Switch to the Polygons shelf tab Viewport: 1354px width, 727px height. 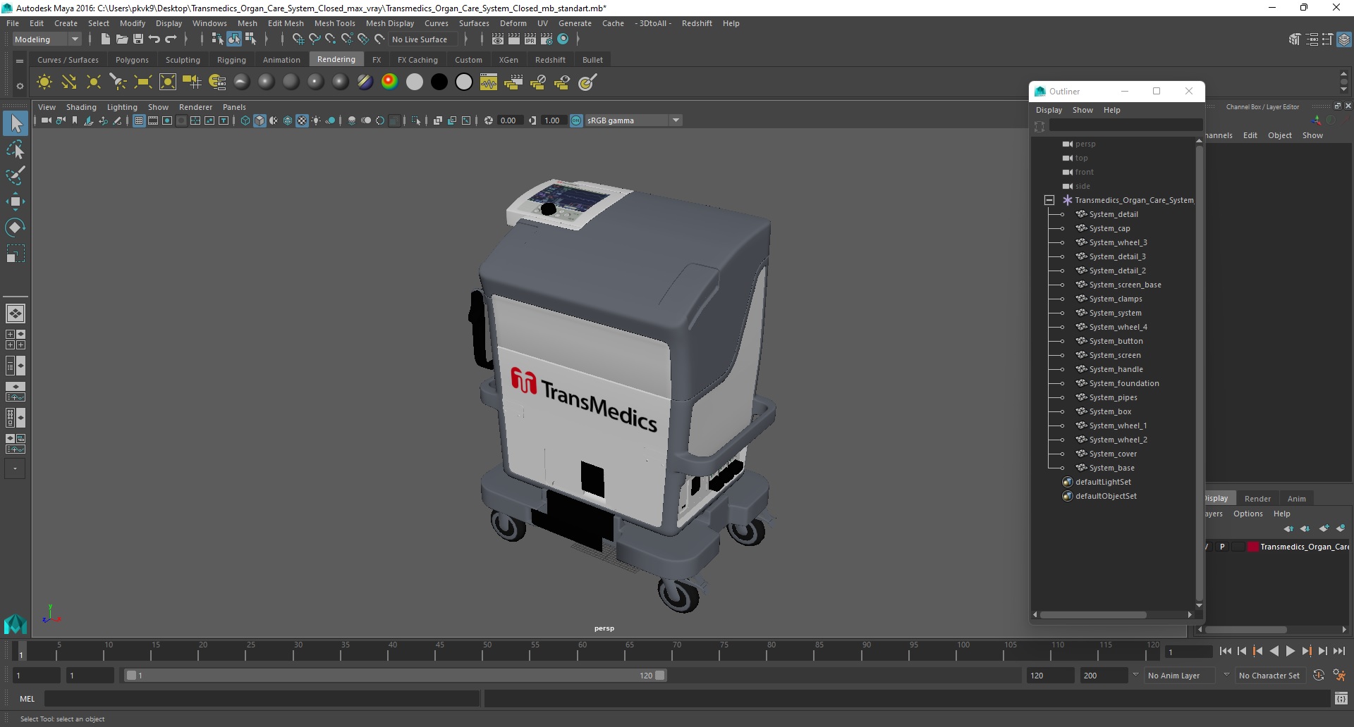coord(132,60)
